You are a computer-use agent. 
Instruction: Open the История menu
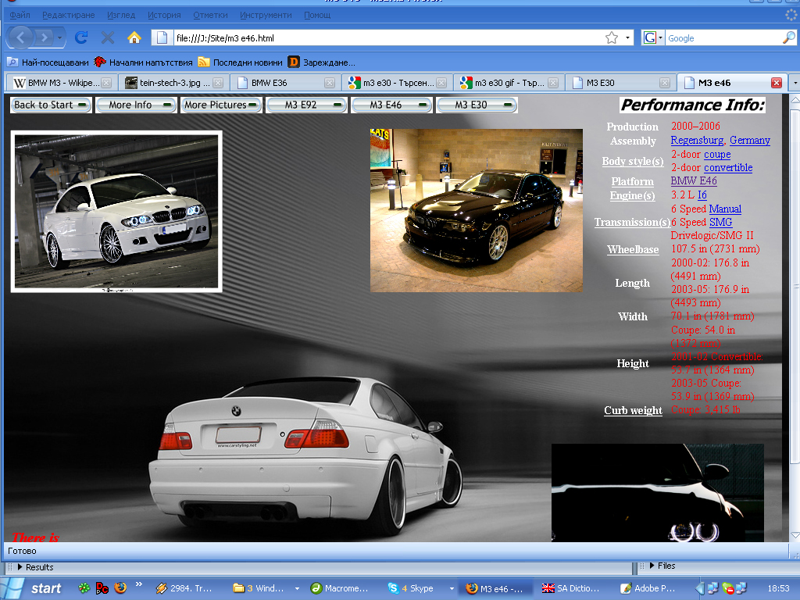pyautogui.click(x=164, y=15)
